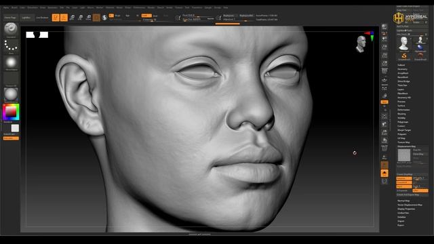Click the Live Boolean button
The width and height of the screenshot is (434, 244).
(x=42, y=18)
